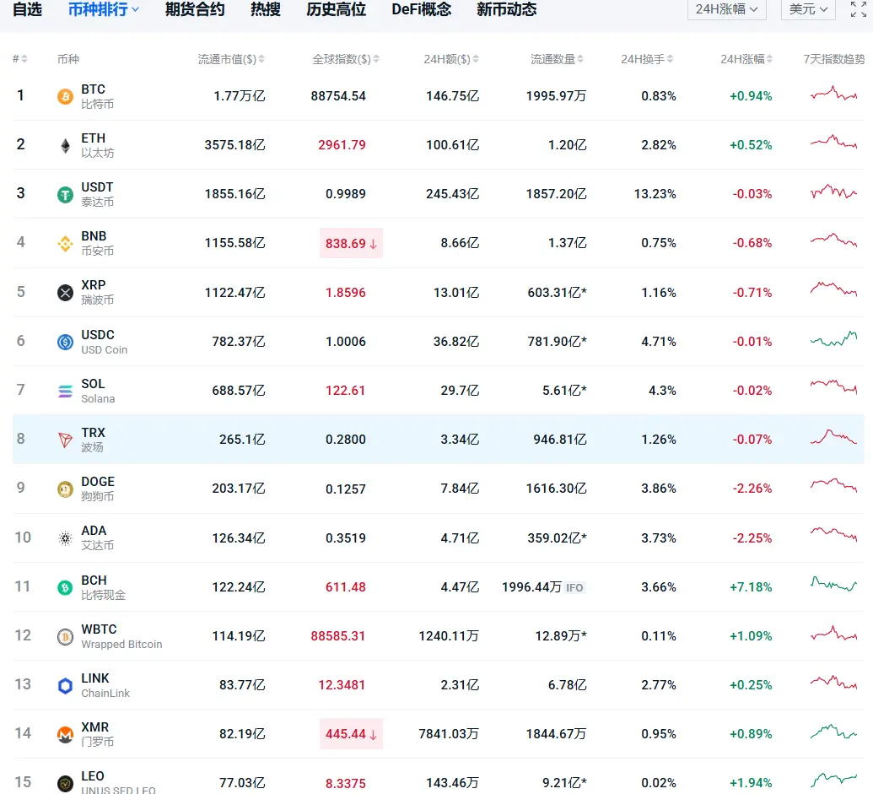Click the ETH Ethereum coin icon
This screenshot has width=873, height=794.
pos(65,145)
